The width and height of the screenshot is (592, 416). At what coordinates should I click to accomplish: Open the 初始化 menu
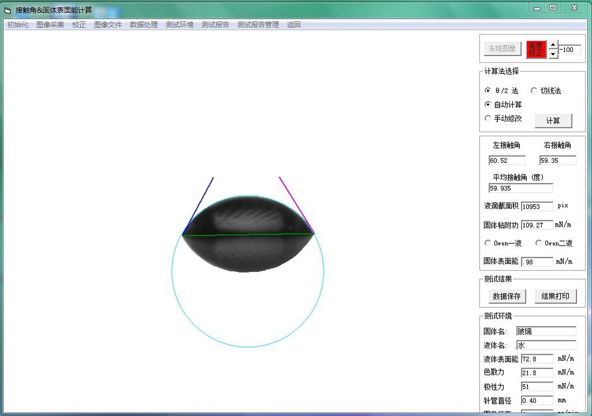17,25
